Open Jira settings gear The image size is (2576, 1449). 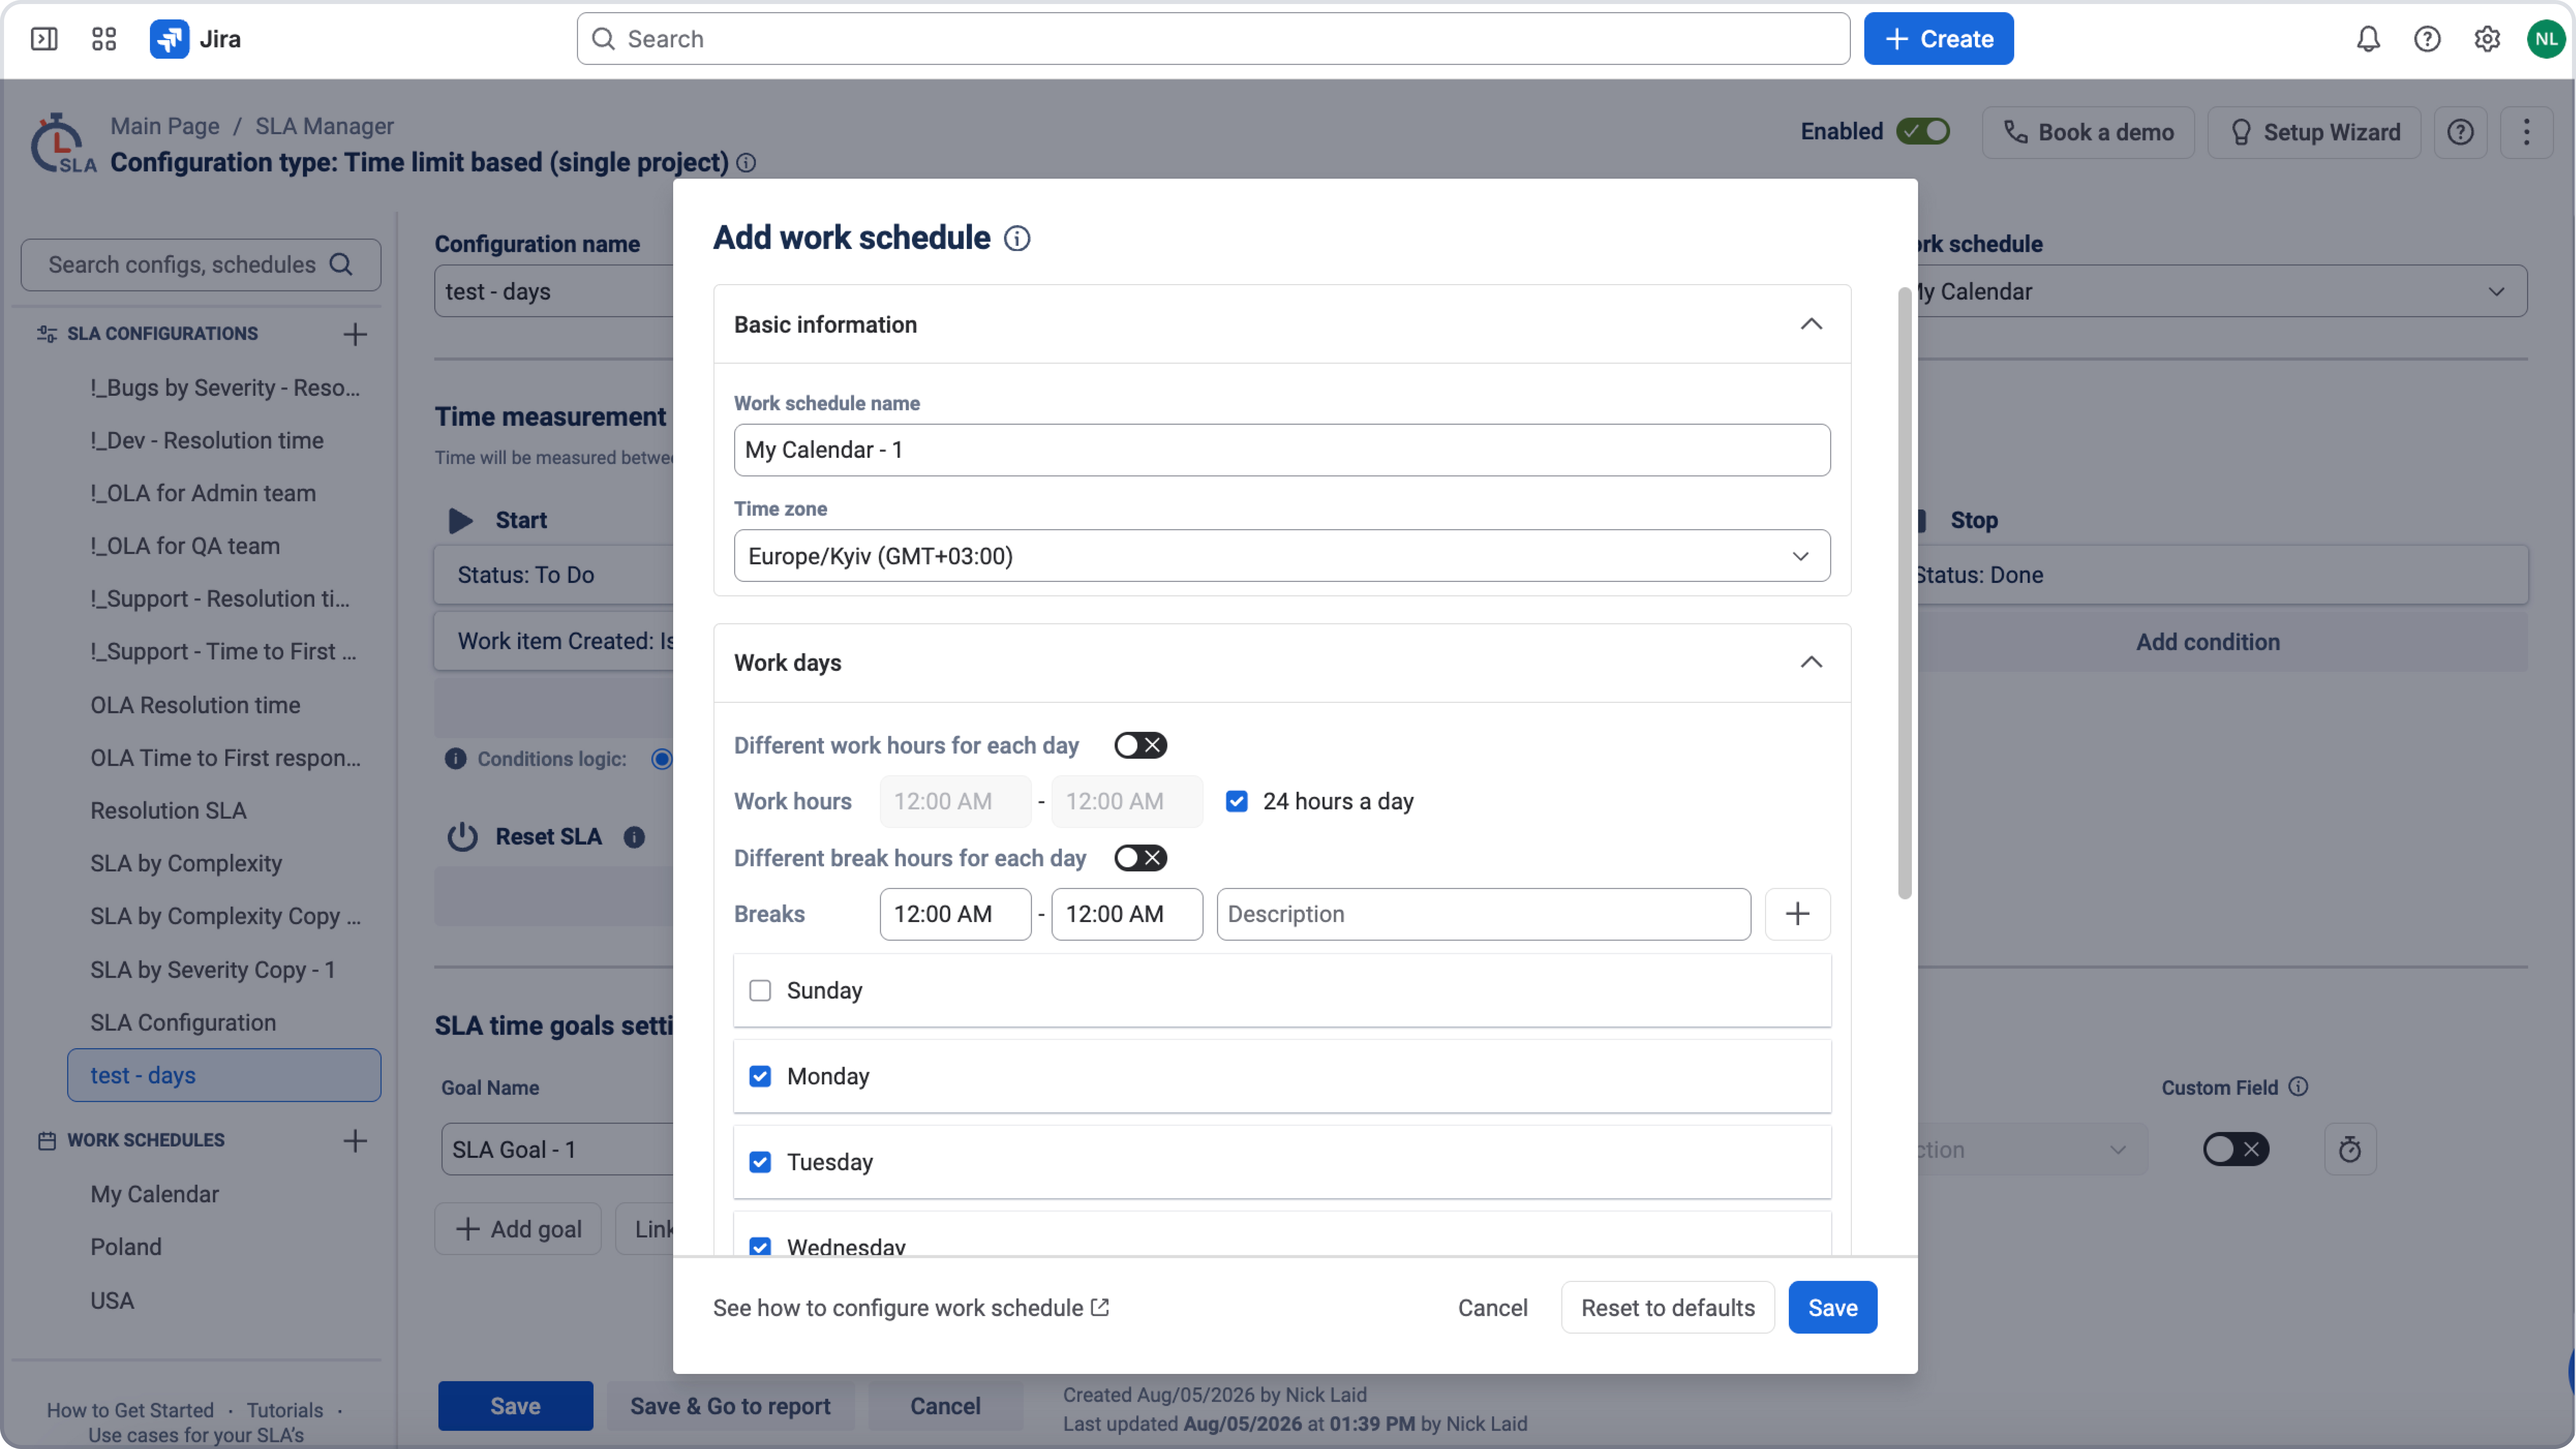point(2487,39)
